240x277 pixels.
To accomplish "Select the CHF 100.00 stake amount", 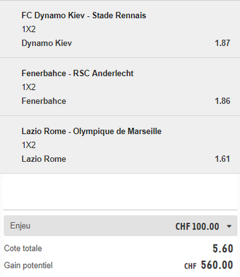I will [x=197, y=226].
